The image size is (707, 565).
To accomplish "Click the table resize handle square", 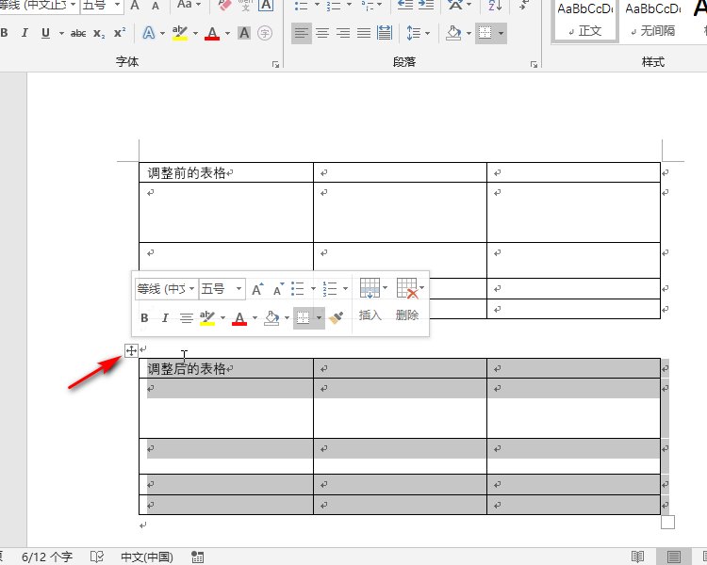I will click(667, 523).
